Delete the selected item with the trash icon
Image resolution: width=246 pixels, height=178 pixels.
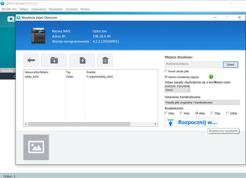(x=105, y=60)
